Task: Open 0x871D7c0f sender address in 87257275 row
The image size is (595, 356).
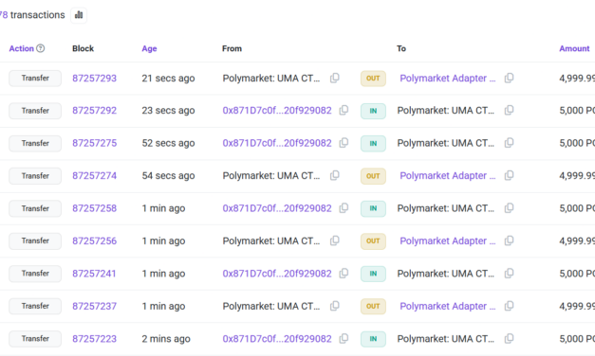Action: pos(277,143)
